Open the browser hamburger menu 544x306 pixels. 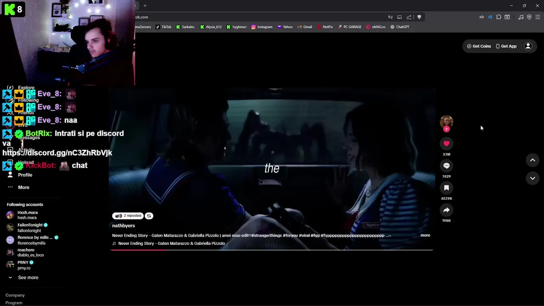[x=538, y=17]
